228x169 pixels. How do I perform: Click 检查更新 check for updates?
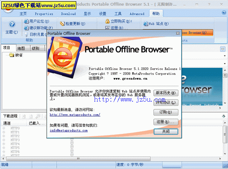coord(73,24)
